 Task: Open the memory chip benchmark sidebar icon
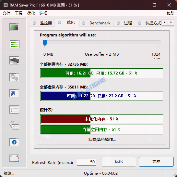click(14, 61)
